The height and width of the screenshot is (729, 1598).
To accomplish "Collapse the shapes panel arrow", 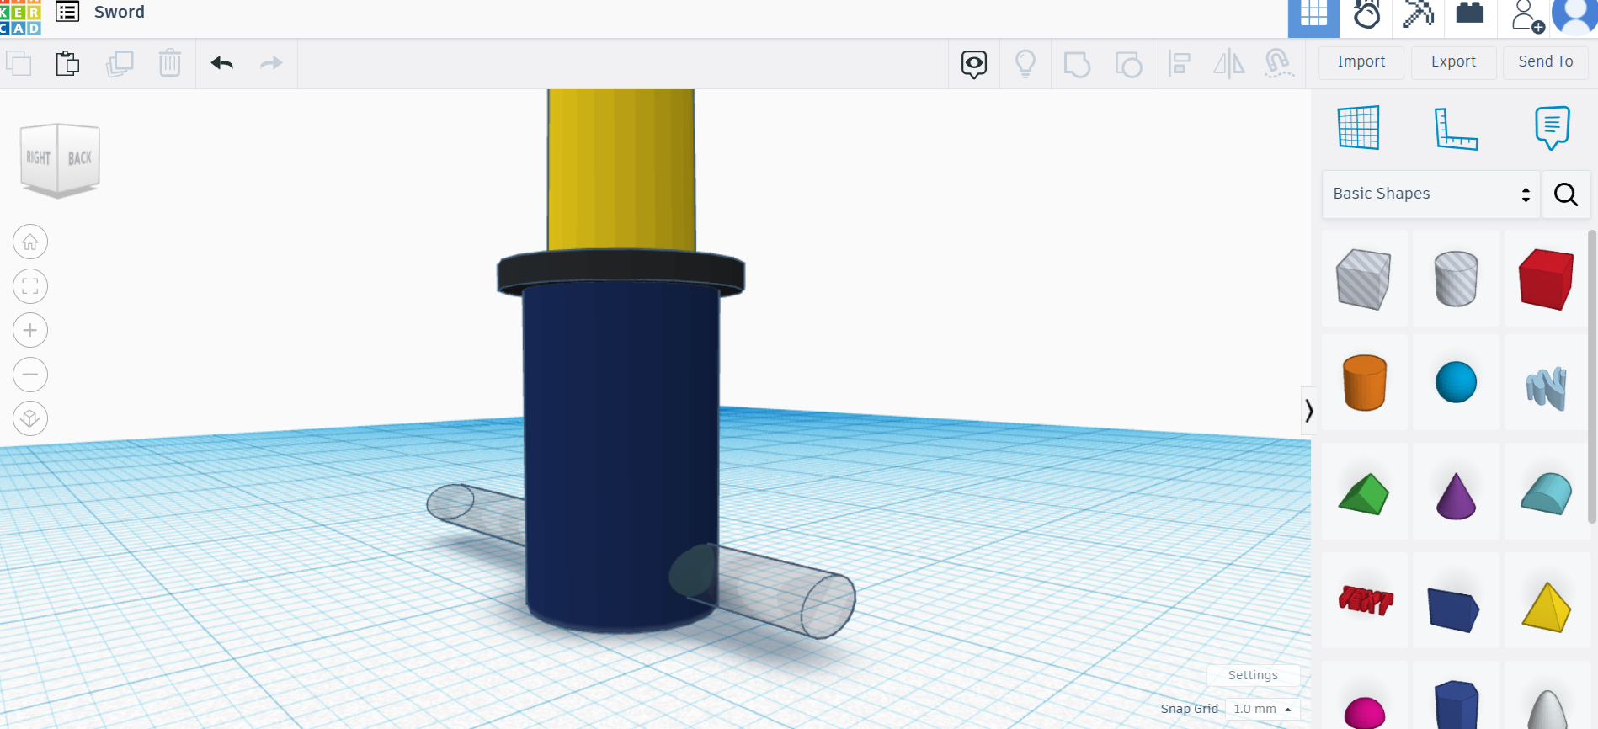I will tap(1308, 411).
